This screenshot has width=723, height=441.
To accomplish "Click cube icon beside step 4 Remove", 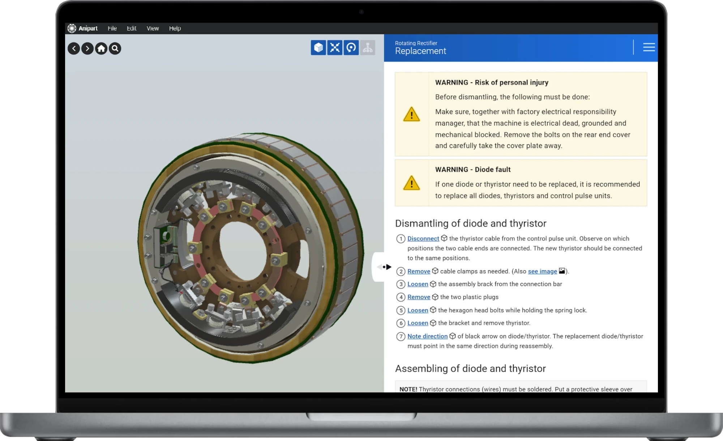I will (435, 297).
